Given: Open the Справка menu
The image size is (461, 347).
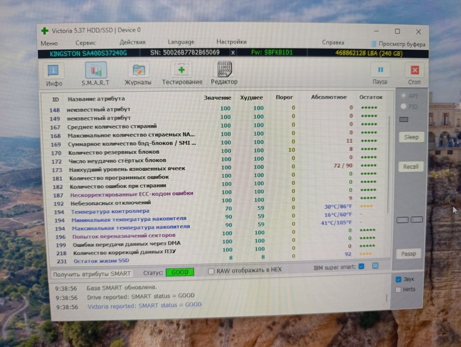Looking at the screenshot, I should click(x=333, y=42).
